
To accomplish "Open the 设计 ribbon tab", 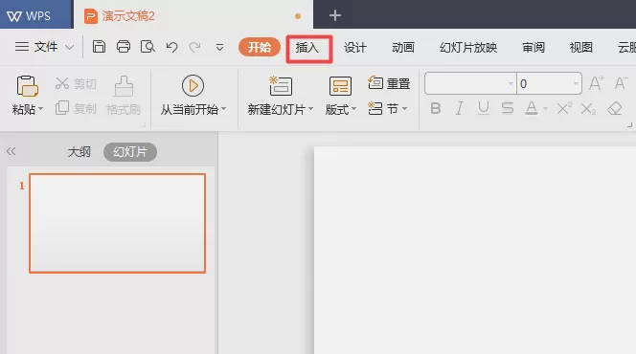I will tap(355, 48).
